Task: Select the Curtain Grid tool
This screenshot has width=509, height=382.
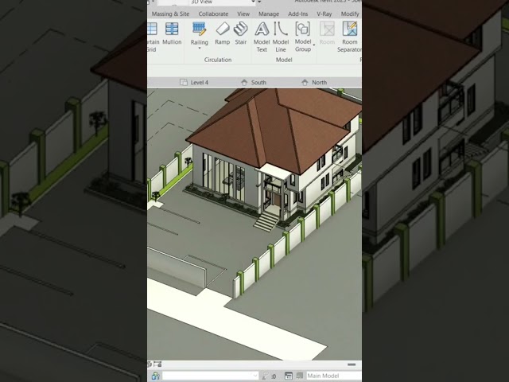Action: [152, 37]
